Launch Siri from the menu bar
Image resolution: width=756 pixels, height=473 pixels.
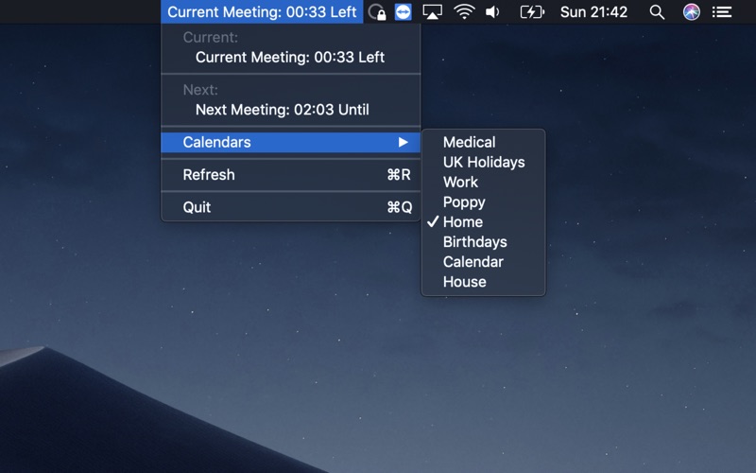point(692,11)
